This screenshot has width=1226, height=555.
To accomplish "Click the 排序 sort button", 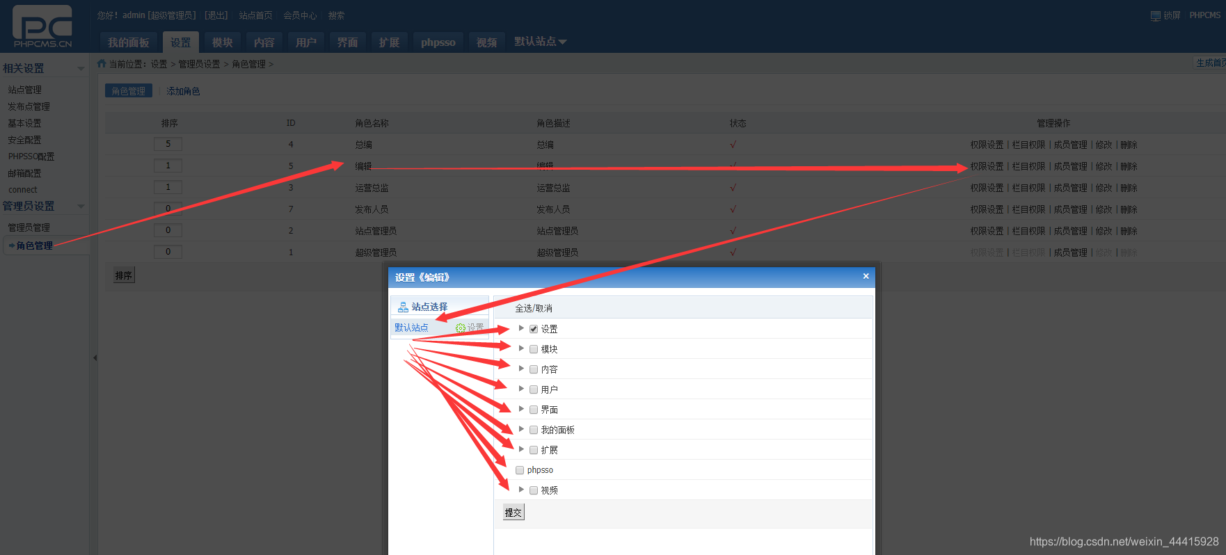I will pyautogui.click(x=124, y=275).
